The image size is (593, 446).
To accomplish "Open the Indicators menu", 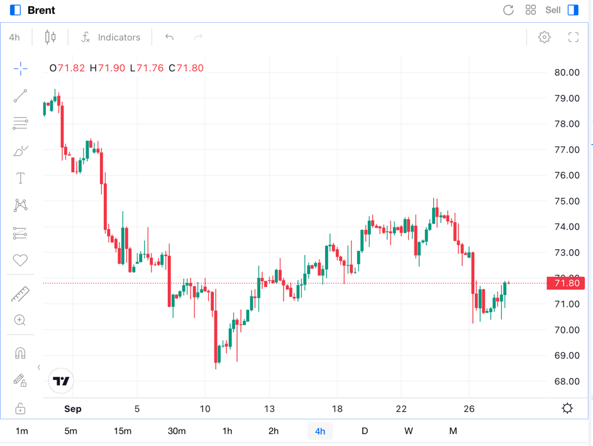I will [111, 37].
